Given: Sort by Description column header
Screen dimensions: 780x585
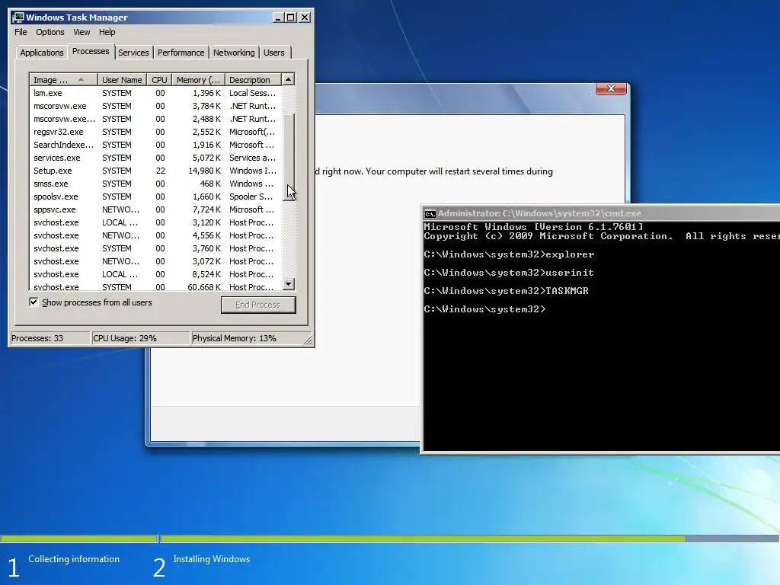Looking at the screenshot, I should (x=253, y=79).
